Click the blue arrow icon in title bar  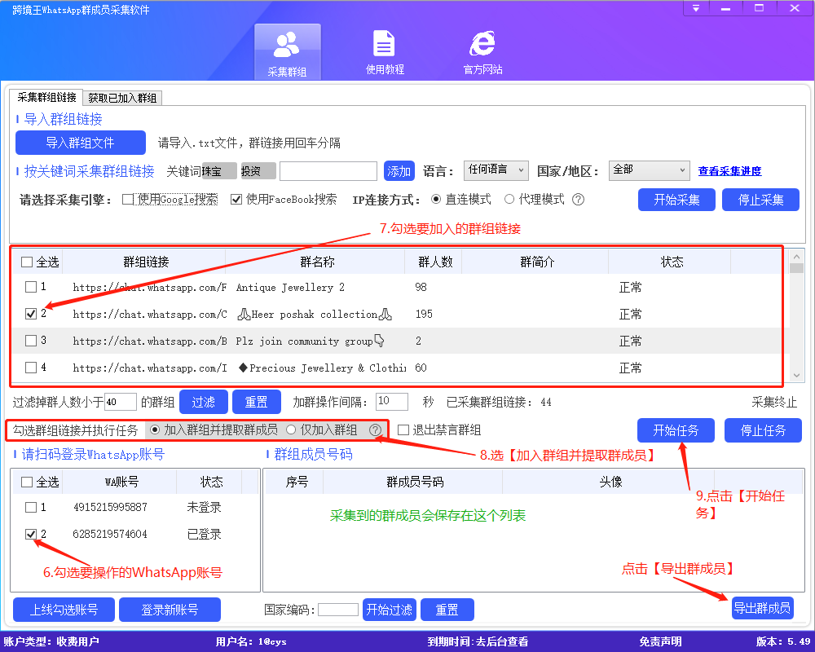(x=695, y=9)
